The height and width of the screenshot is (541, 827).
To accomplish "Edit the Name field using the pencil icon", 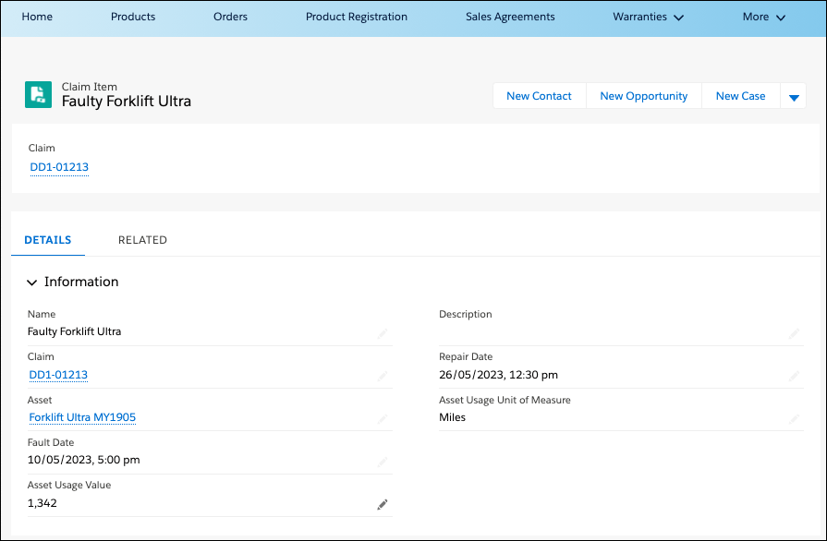I will [x=383, y=332].
